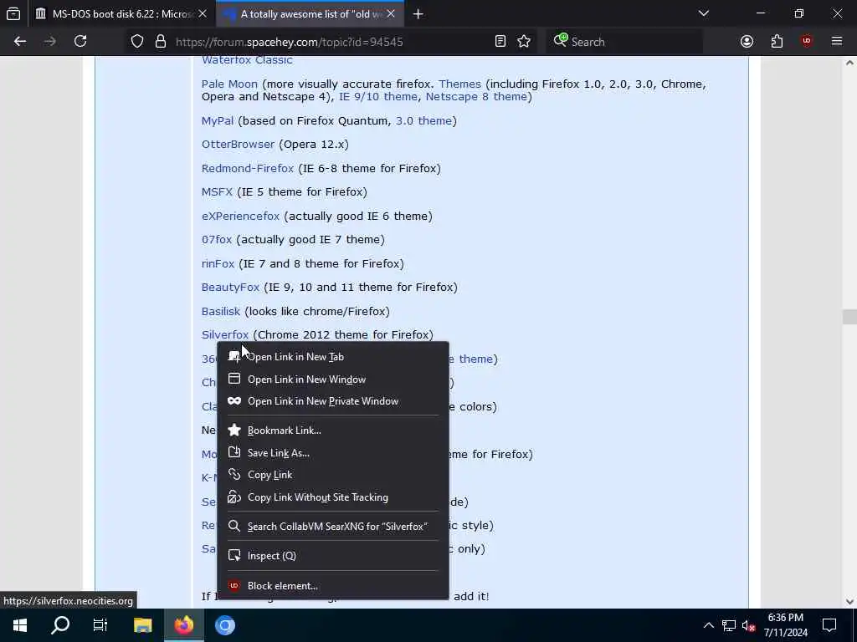Open the BeautyFox link
857x642 pixels.
230,287
